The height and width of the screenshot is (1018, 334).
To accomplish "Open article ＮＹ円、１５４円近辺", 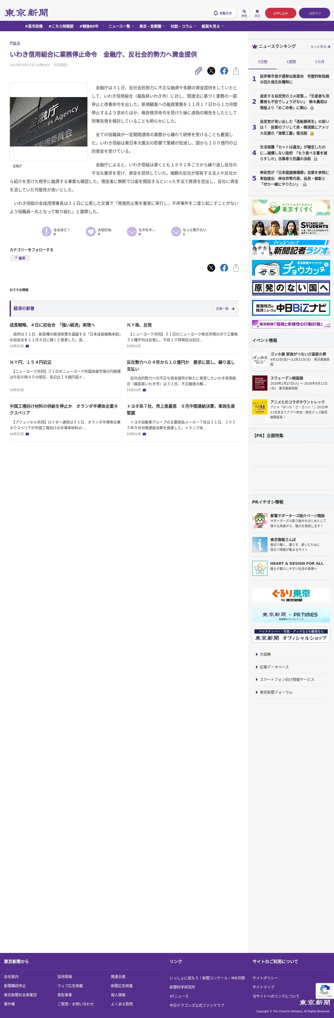I will [30, 362].
